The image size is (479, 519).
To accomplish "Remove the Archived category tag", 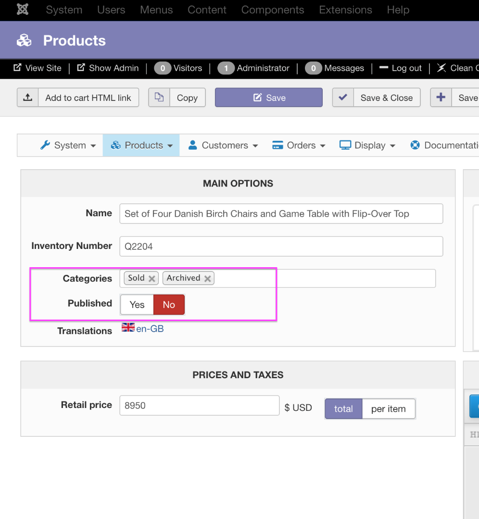I will pos(208,279).
